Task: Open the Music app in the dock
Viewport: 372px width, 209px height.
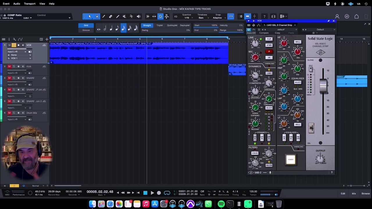Action: click(146, 204)
